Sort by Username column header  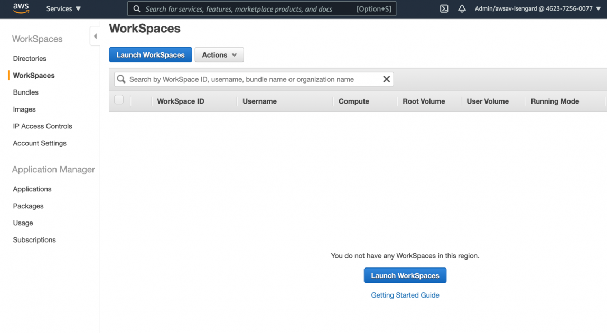pos(259,101)
